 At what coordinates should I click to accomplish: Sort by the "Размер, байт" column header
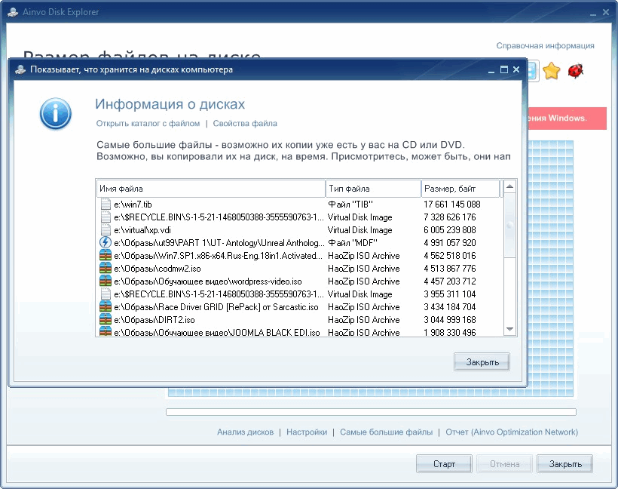point(460,189)
